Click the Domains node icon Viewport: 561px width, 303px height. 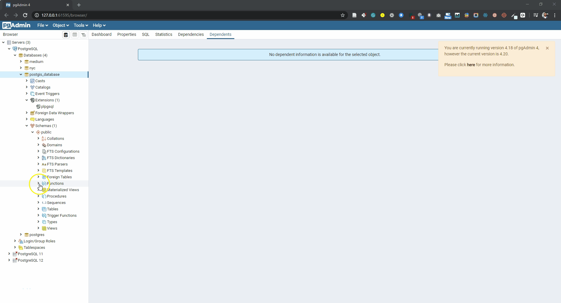point(44,145)
